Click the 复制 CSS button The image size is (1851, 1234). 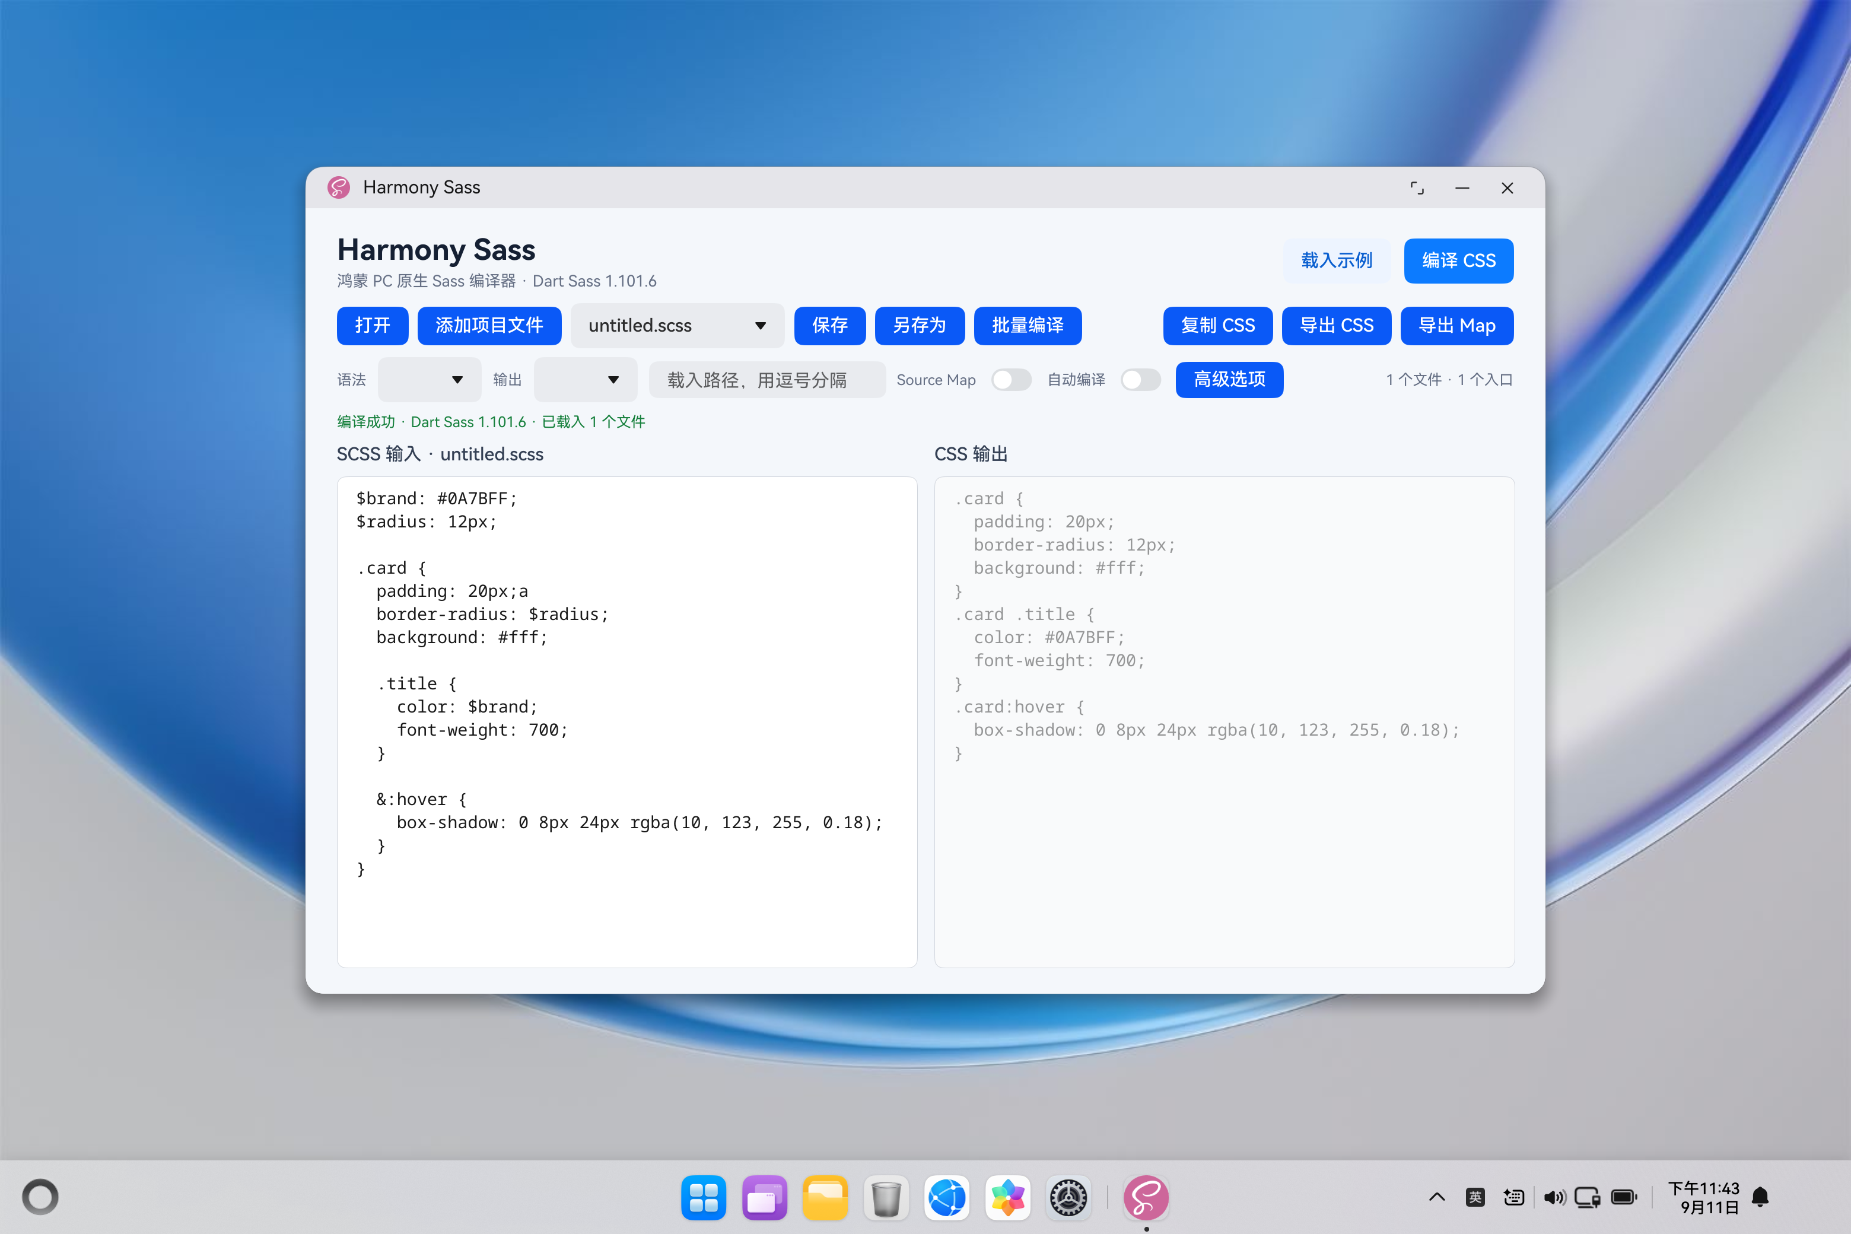(x=1217, y=326)
